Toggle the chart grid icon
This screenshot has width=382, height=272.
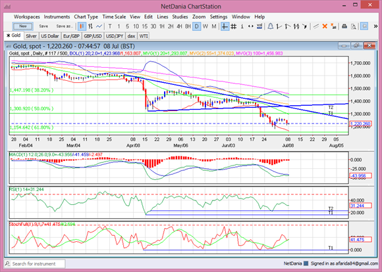tap(233, 26)
